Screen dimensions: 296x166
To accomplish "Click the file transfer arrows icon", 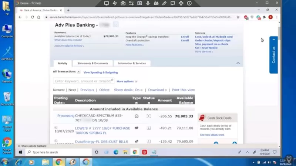I will 131,3.
